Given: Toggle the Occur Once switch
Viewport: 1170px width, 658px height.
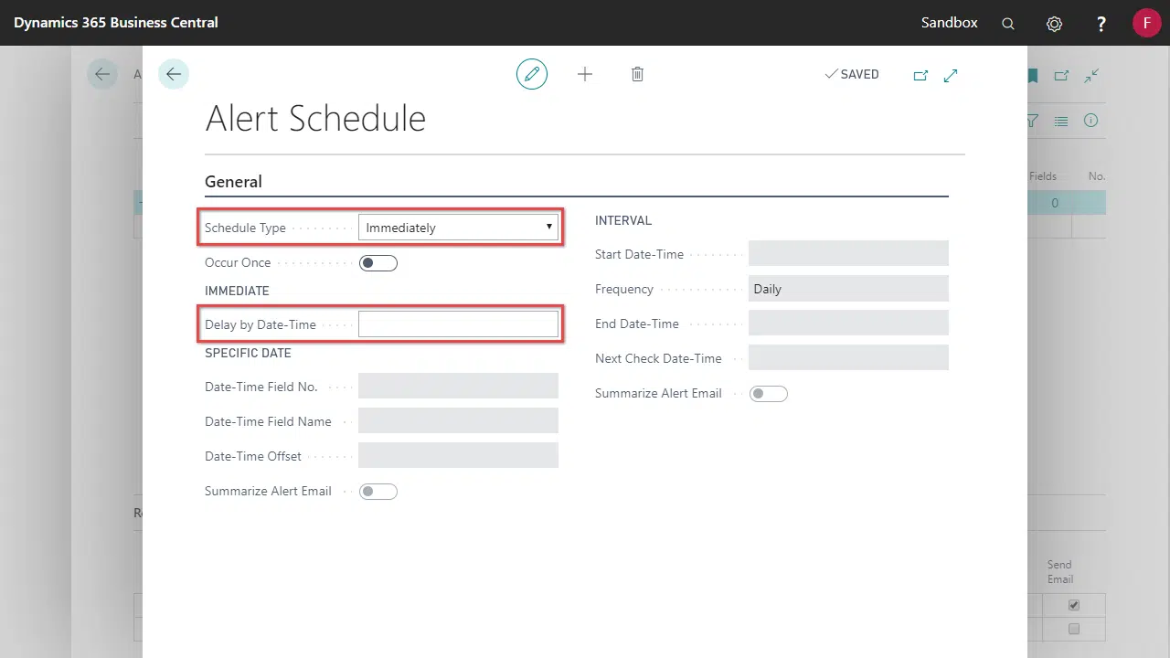Looking at the screenshot, I should pos(378,263).
